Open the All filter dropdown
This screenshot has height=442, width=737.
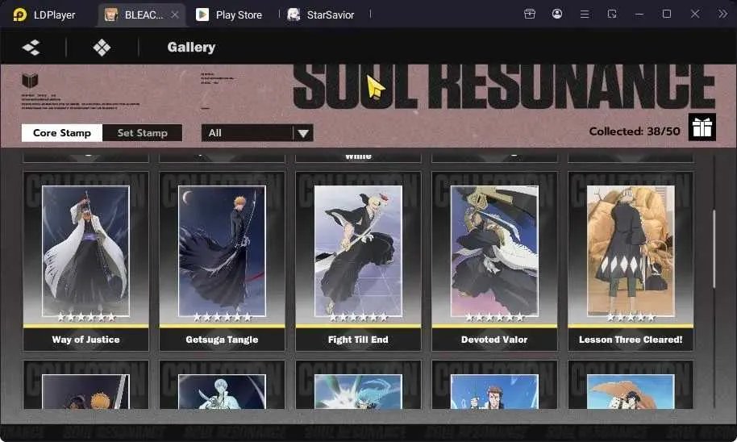point(257,133)
